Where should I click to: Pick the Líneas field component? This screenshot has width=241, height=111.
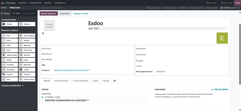click(x=27, y=60)
